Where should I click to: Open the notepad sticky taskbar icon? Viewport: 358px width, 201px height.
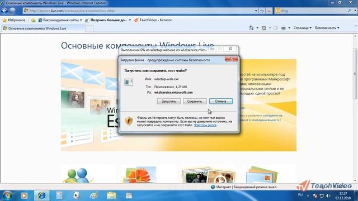(x=112, y=195)
